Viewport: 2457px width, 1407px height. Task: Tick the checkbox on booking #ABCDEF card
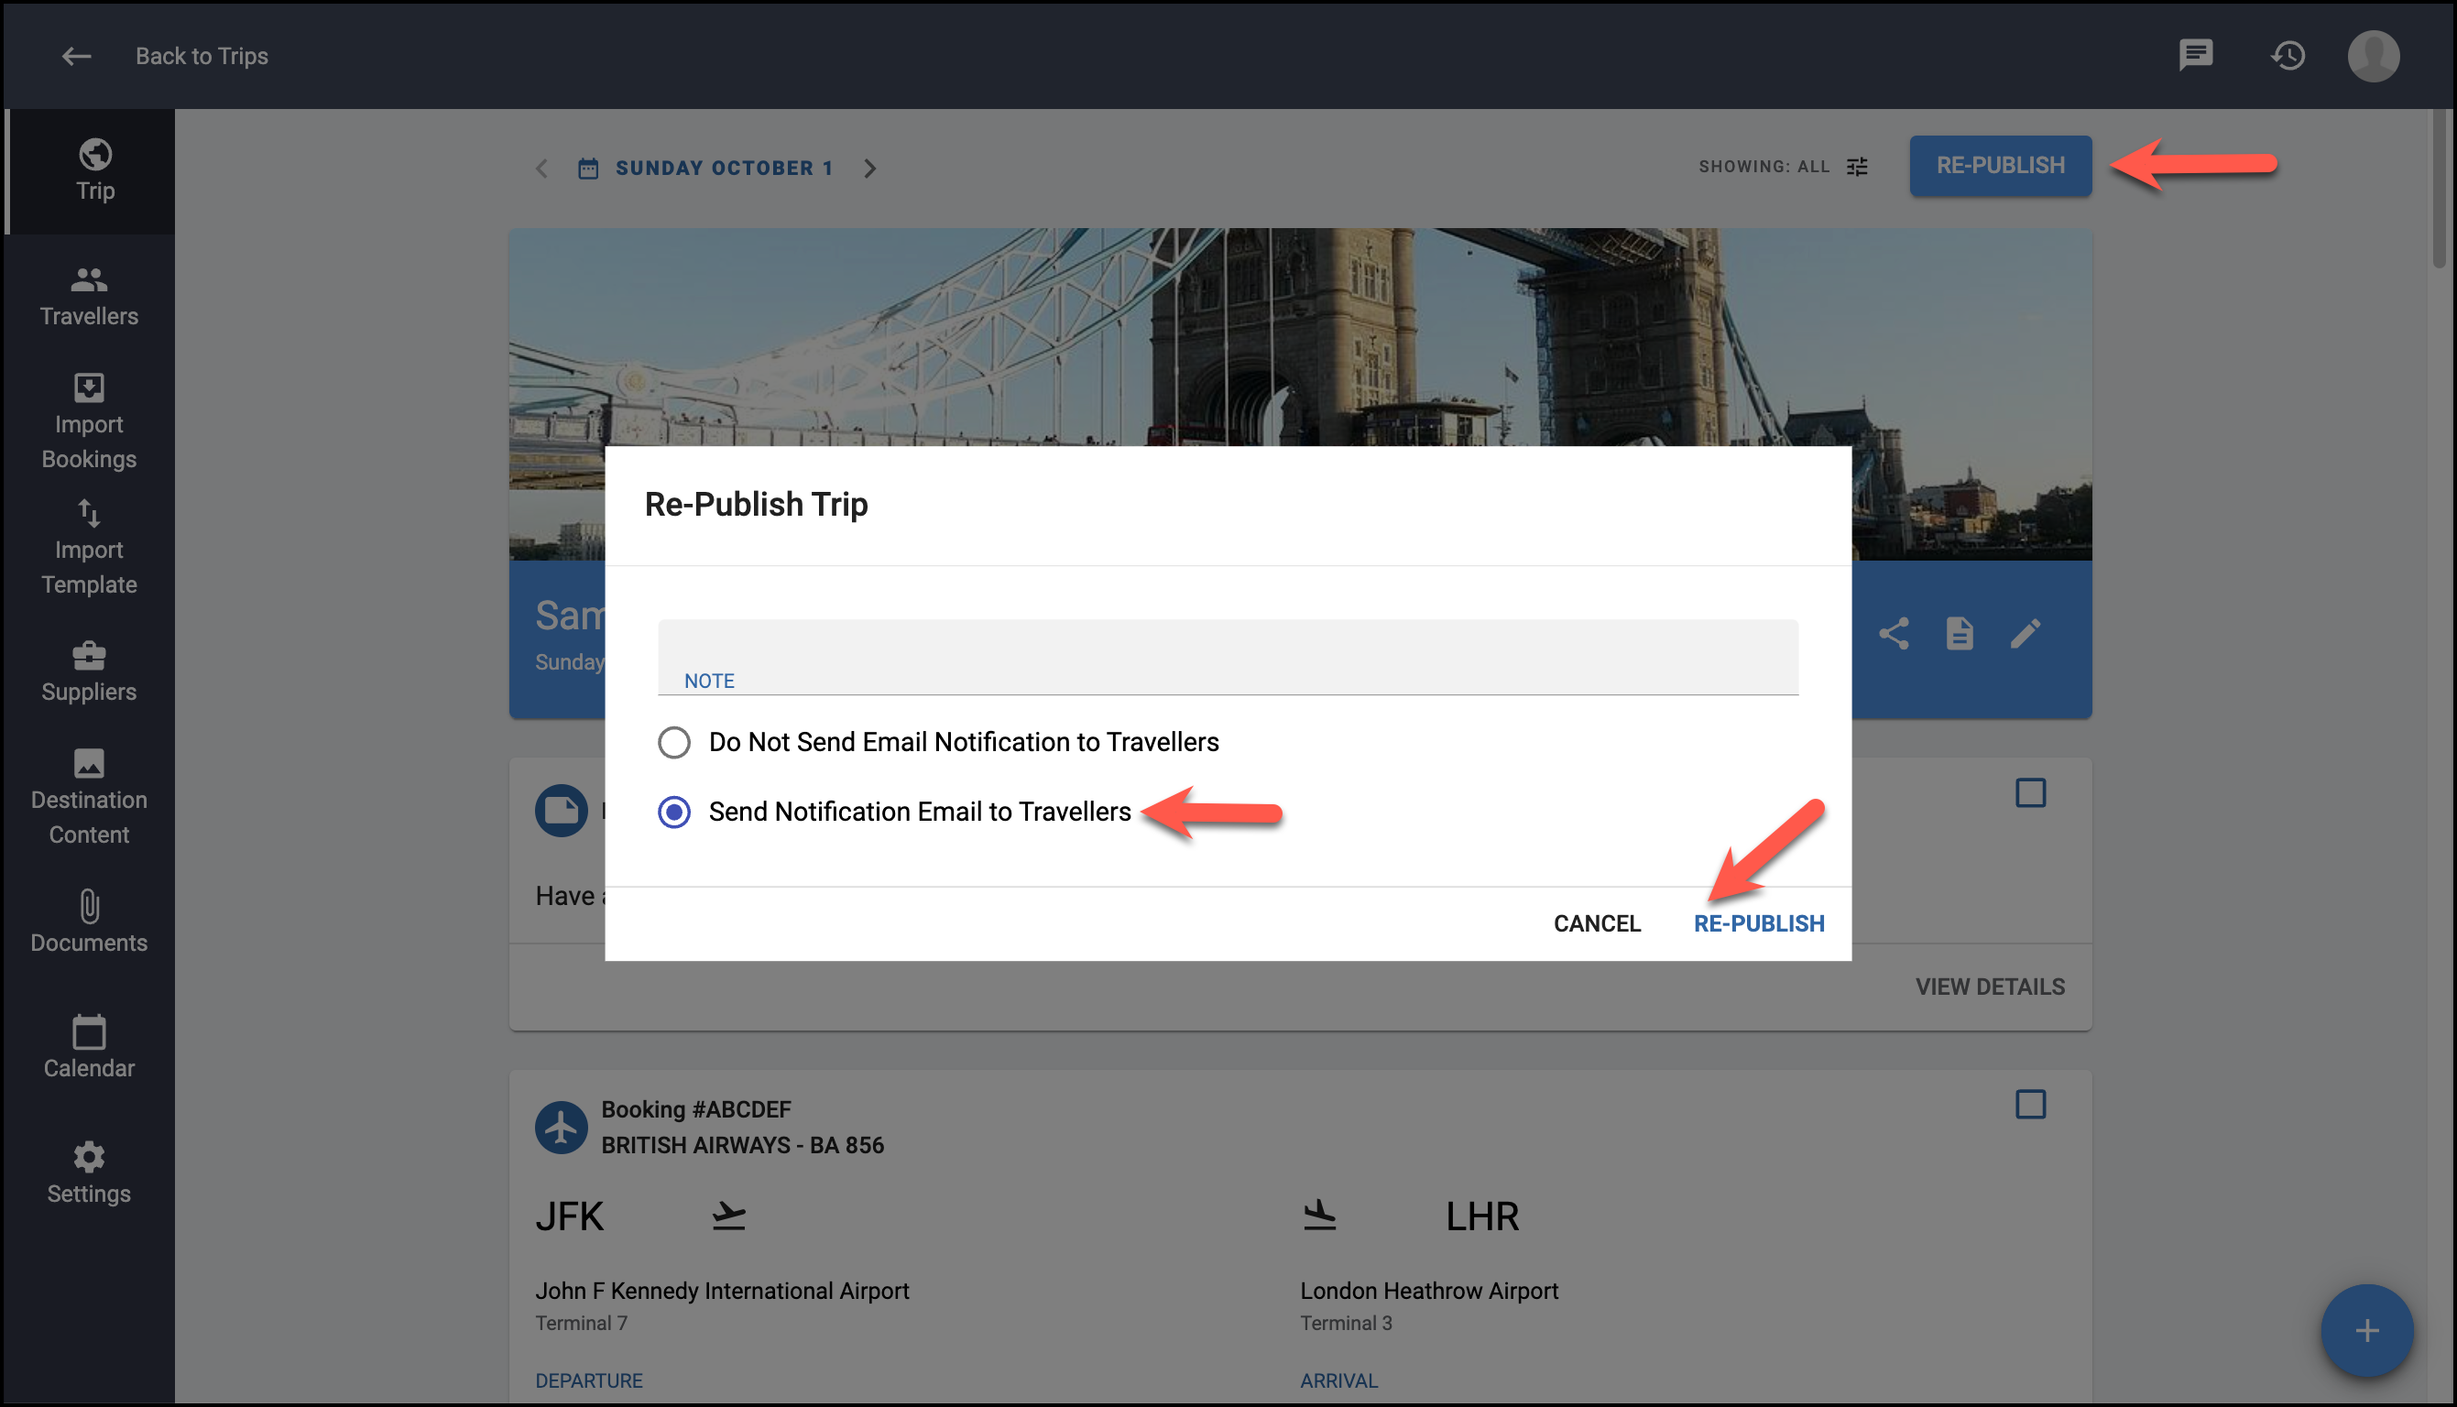coord(2030,1104)
